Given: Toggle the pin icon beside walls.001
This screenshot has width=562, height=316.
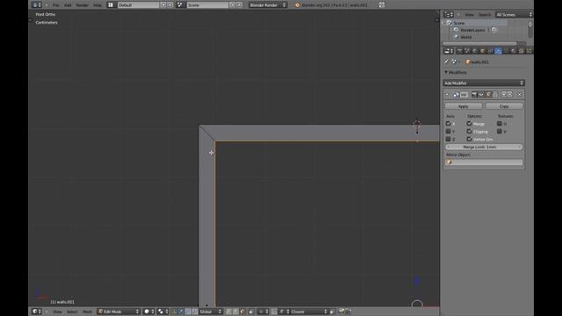Looking at the screenshot, I should click(x=447, y=61).
